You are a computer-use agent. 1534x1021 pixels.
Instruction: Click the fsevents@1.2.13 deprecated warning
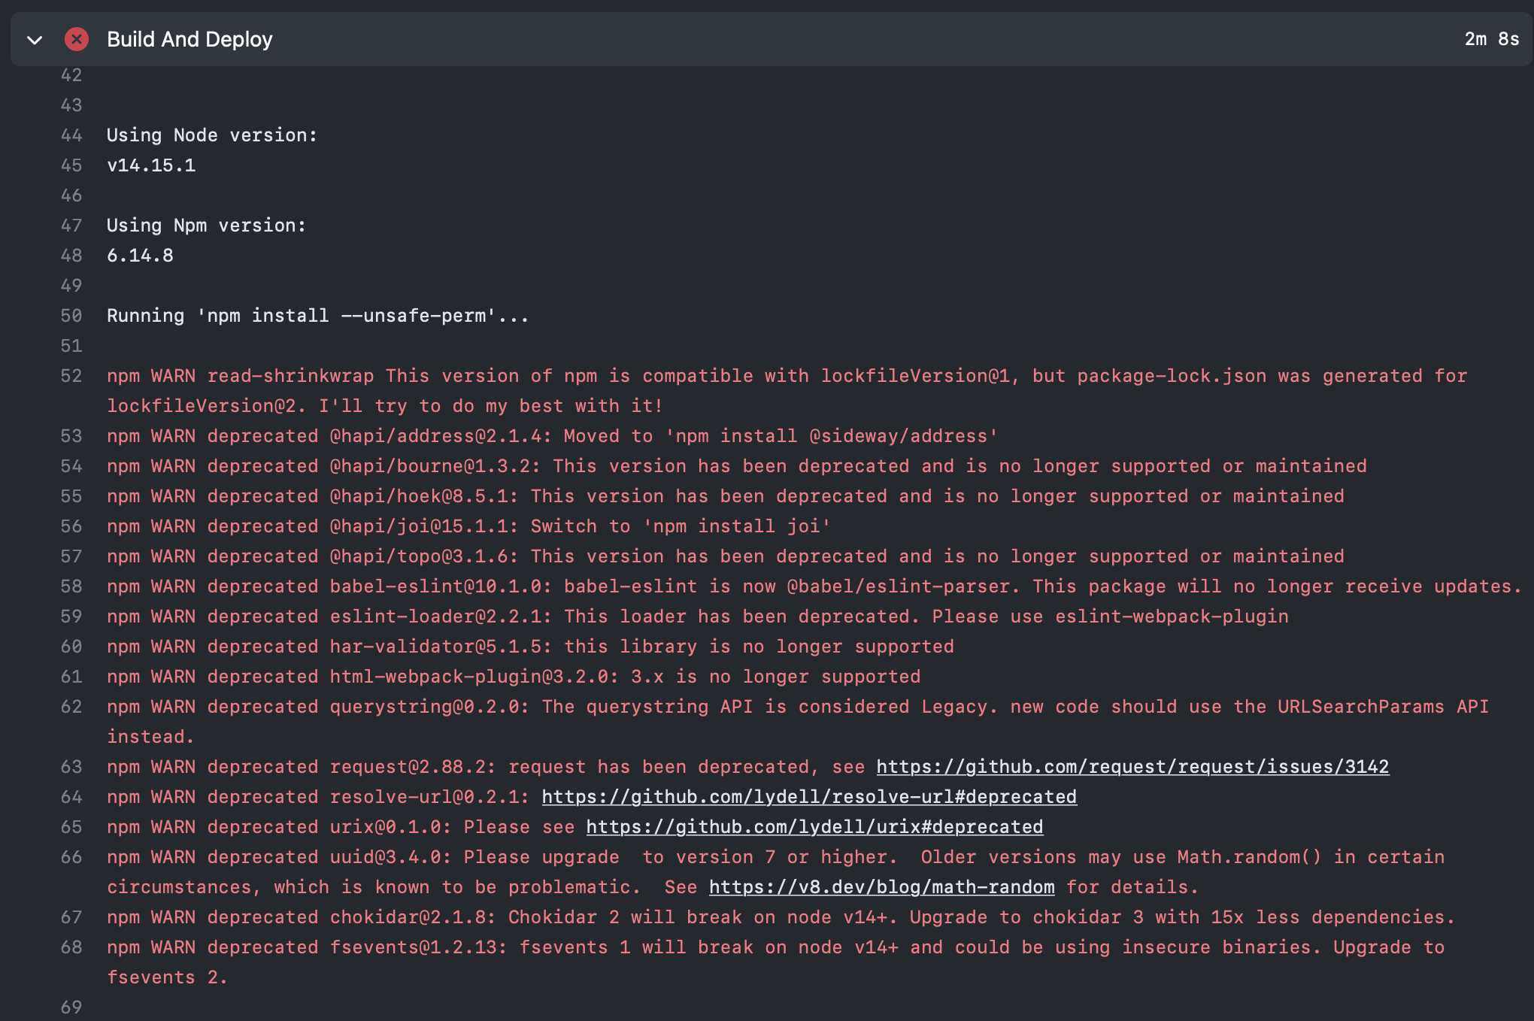click(776, 962)
